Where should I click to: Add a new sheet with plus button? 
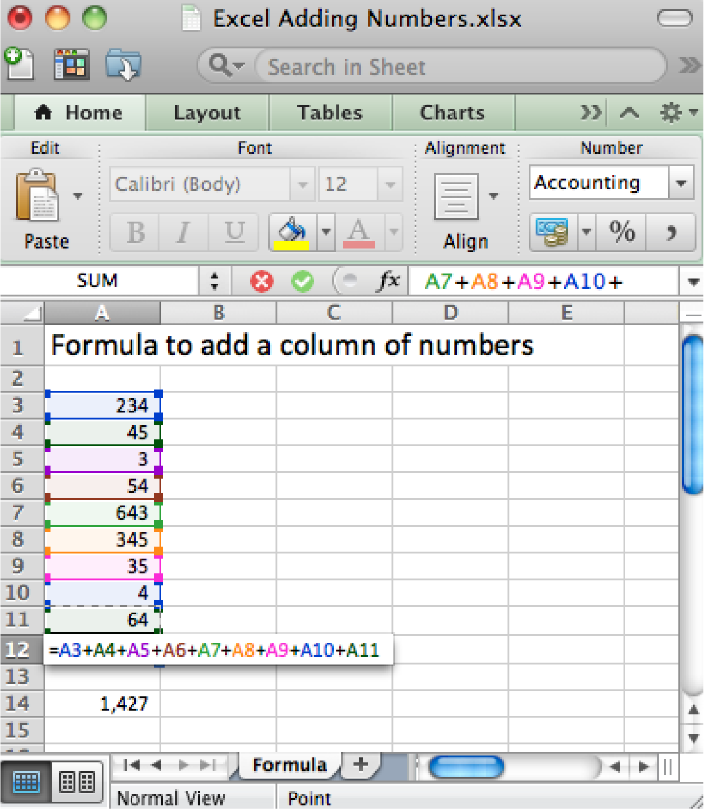[360, 764]
